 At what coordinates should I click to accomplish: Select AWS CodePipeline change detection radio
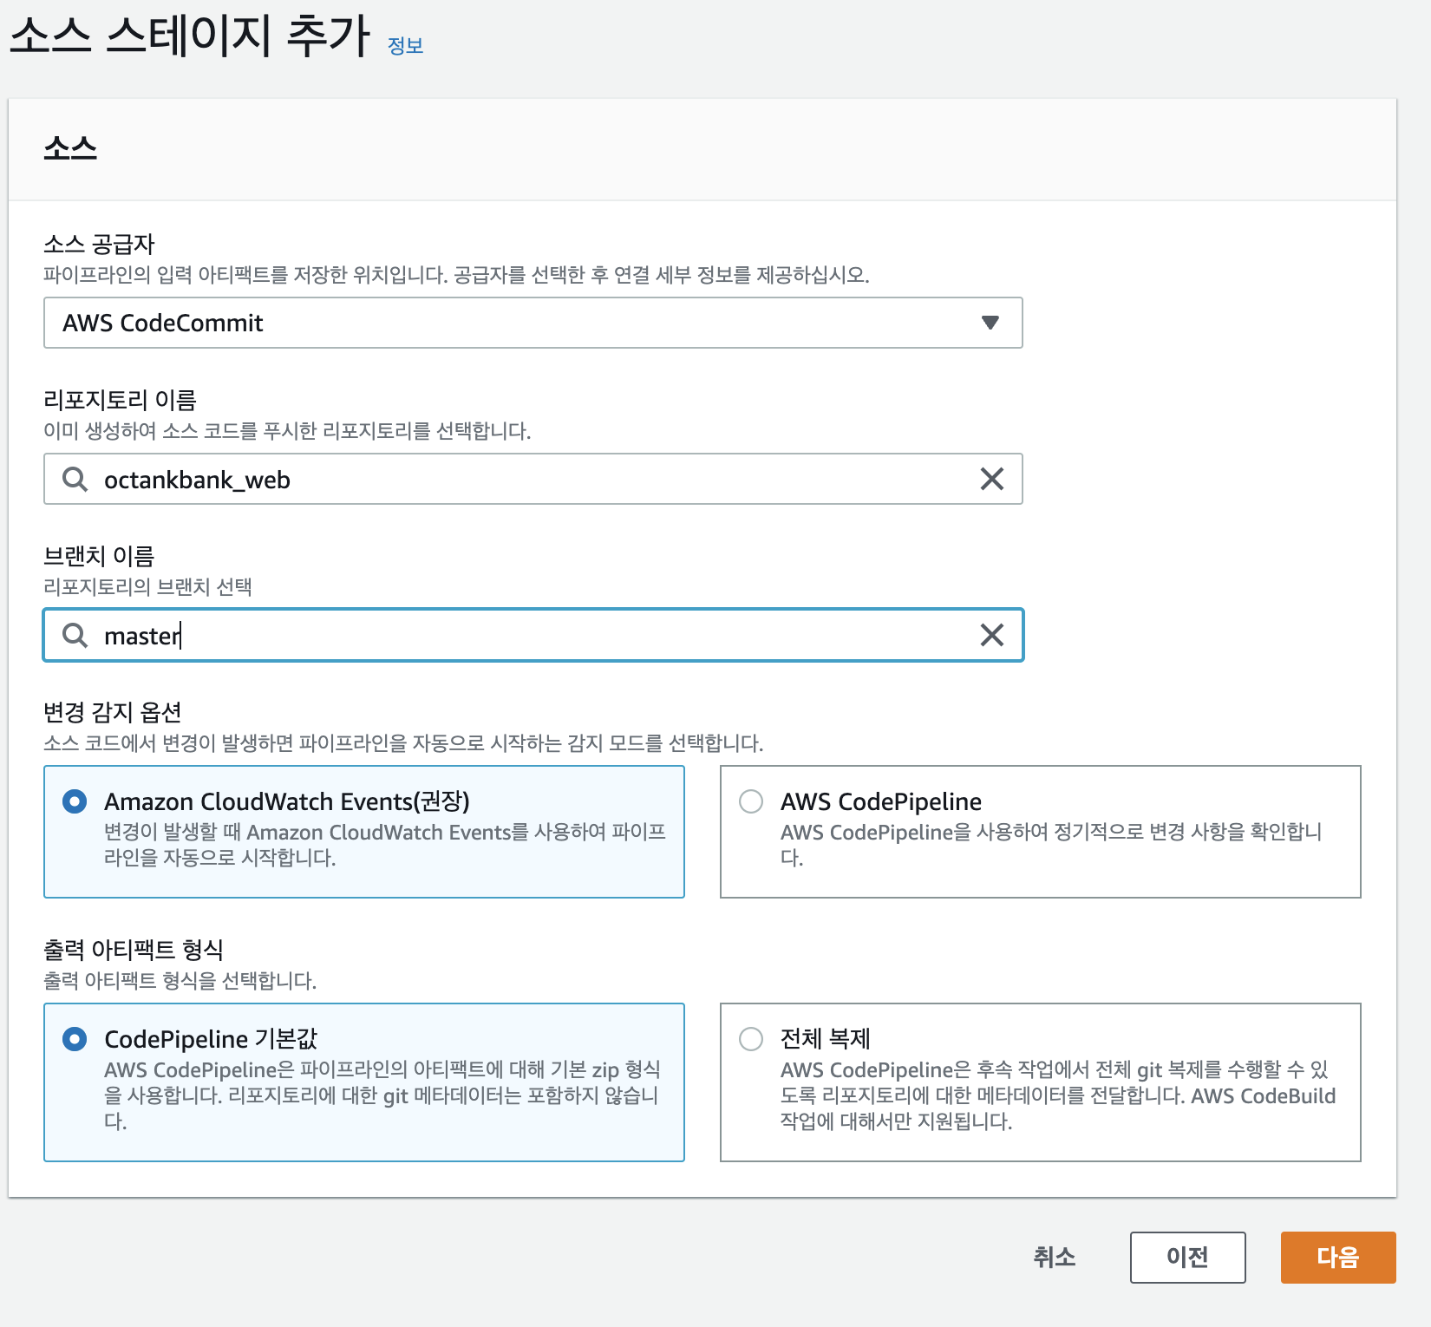(x=751, y=801)
